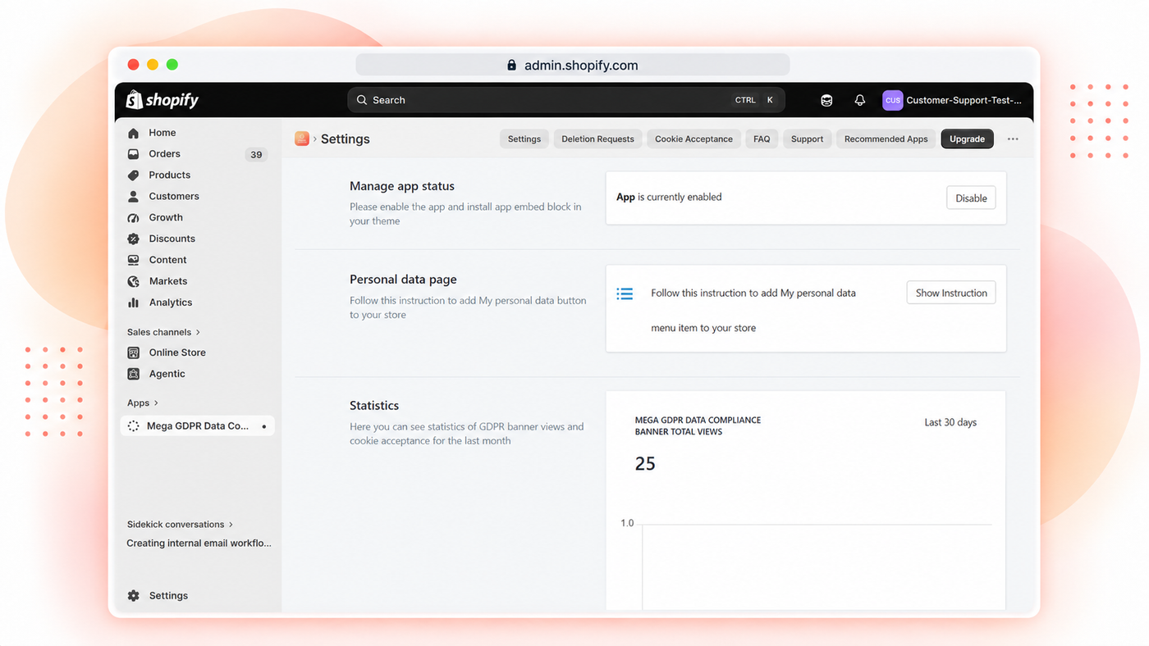Click the Customers person icon
The height and width of the screenshot is (646, 1149).
coord(133,197)
